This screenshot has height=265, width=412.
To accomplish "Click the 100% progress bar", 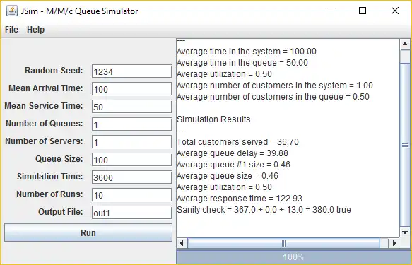I will [x=293, y=257].
